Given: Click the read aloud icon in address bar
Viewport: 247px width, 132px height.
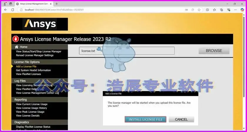Looking at the screenshot, I should (x=186, y=10).
